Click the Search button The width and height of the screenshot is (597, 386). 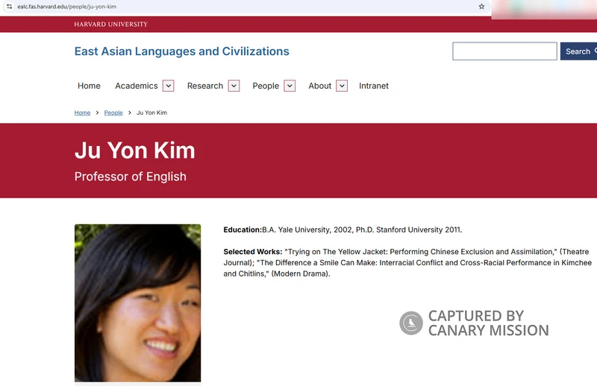[578, 51]
